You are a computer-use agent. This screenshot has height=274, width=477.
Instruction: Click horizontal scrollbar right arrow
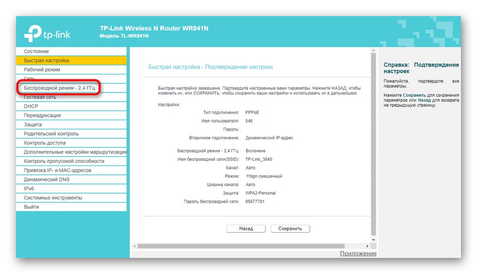pos(368,246)
